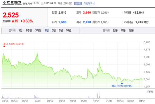
Task: Switch to the 3개월 chart range
Action: 38,30
